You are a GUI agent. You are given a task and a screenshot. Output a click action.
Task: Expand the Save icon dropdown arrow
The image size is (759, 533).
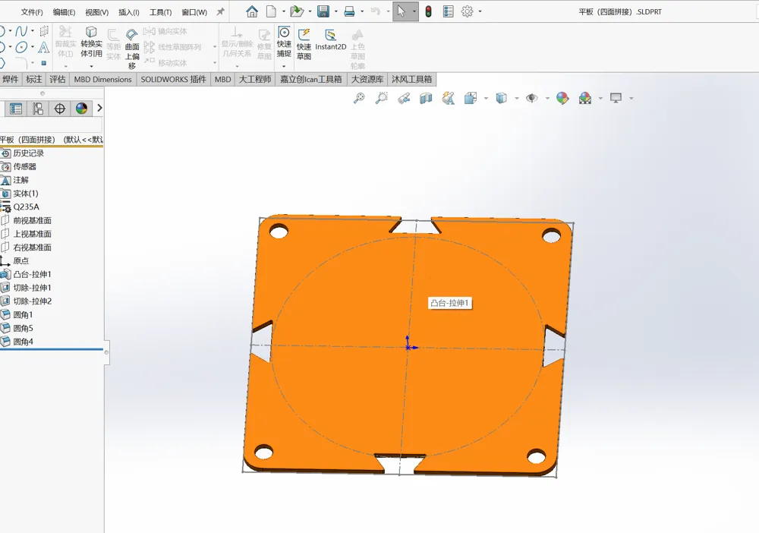[x=336, y=11]
